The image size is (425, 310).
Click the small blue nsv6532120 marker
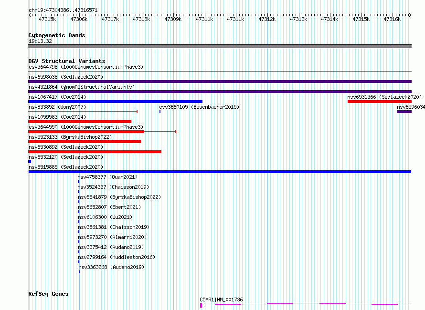(30, 162)
